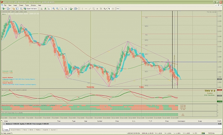
Task: Toggle the Expert Advisors button
Action: pos(30,9)
